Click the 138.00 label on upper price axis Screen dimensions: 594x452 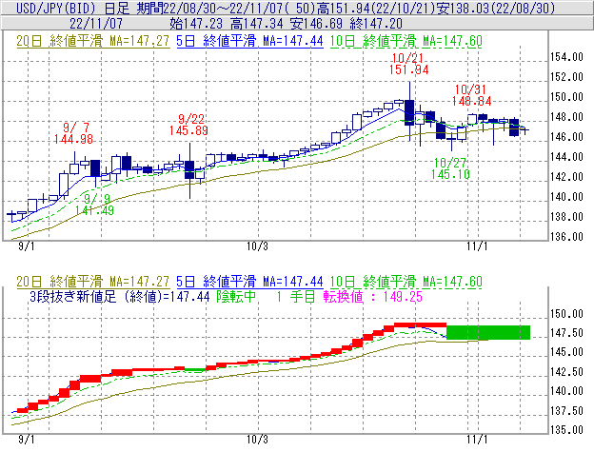(566, 217)
